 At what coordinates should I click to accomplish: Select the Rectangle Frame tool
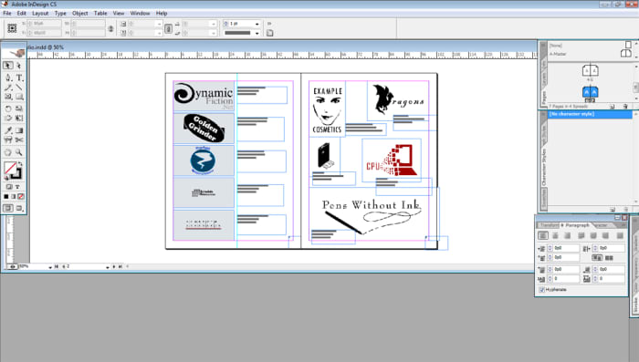click(8, 97)
